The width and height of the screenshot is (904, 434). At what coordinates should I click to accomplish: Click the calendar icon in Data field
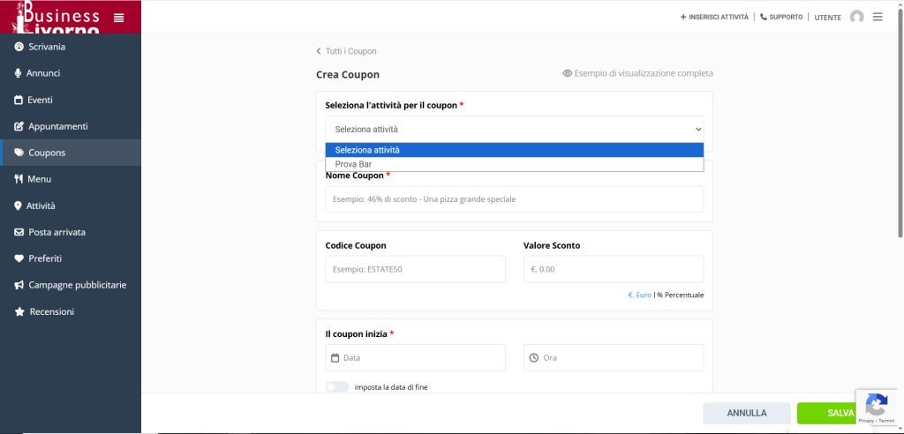(335, 358)
